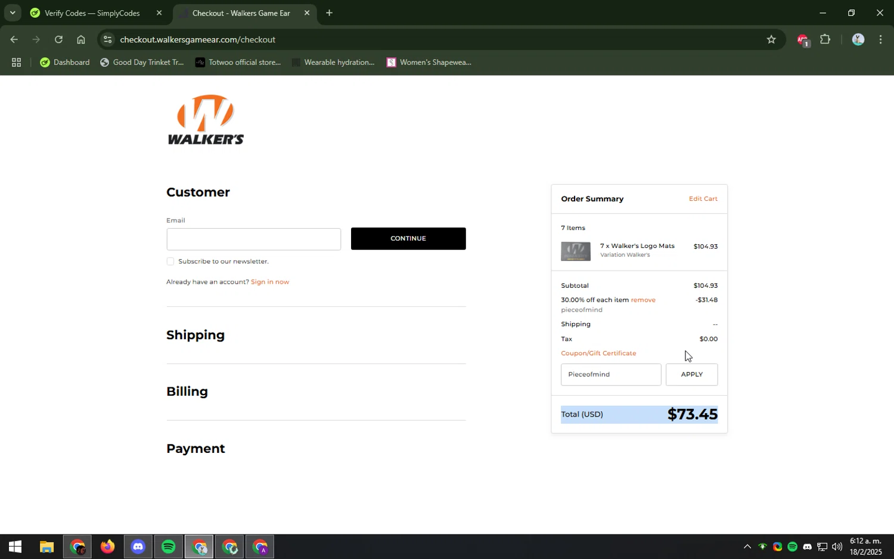Open File Explorer from taskbar
Image resolution: width=894 pixels, height=559 pixels.
tap(46, 547)
